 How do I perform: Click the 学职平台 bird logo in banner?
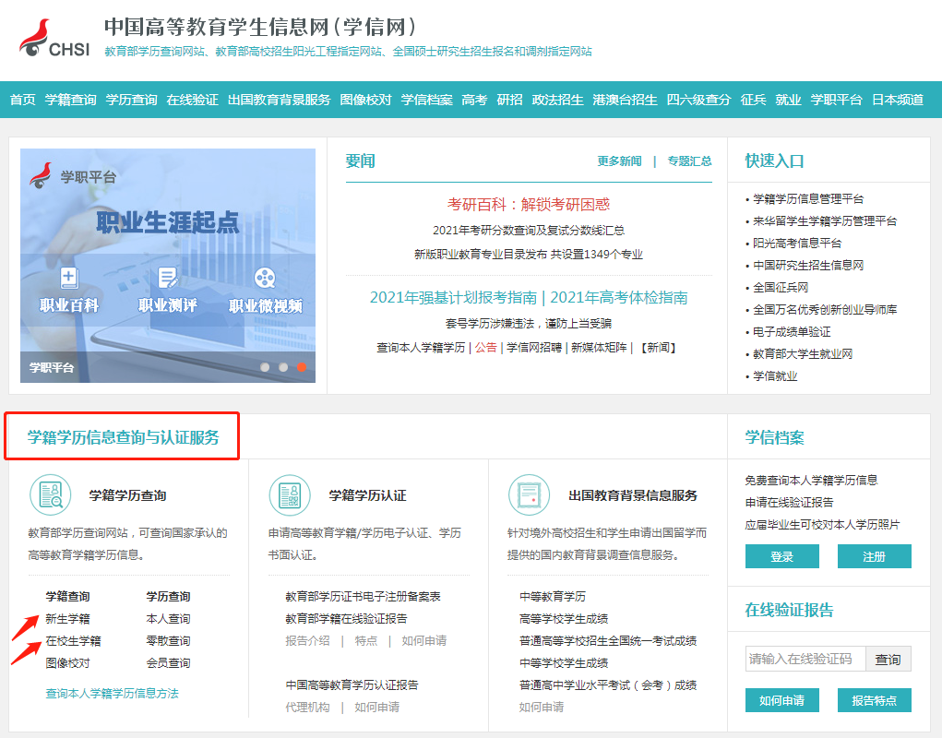pyautogui.click(x=41, y=175)
